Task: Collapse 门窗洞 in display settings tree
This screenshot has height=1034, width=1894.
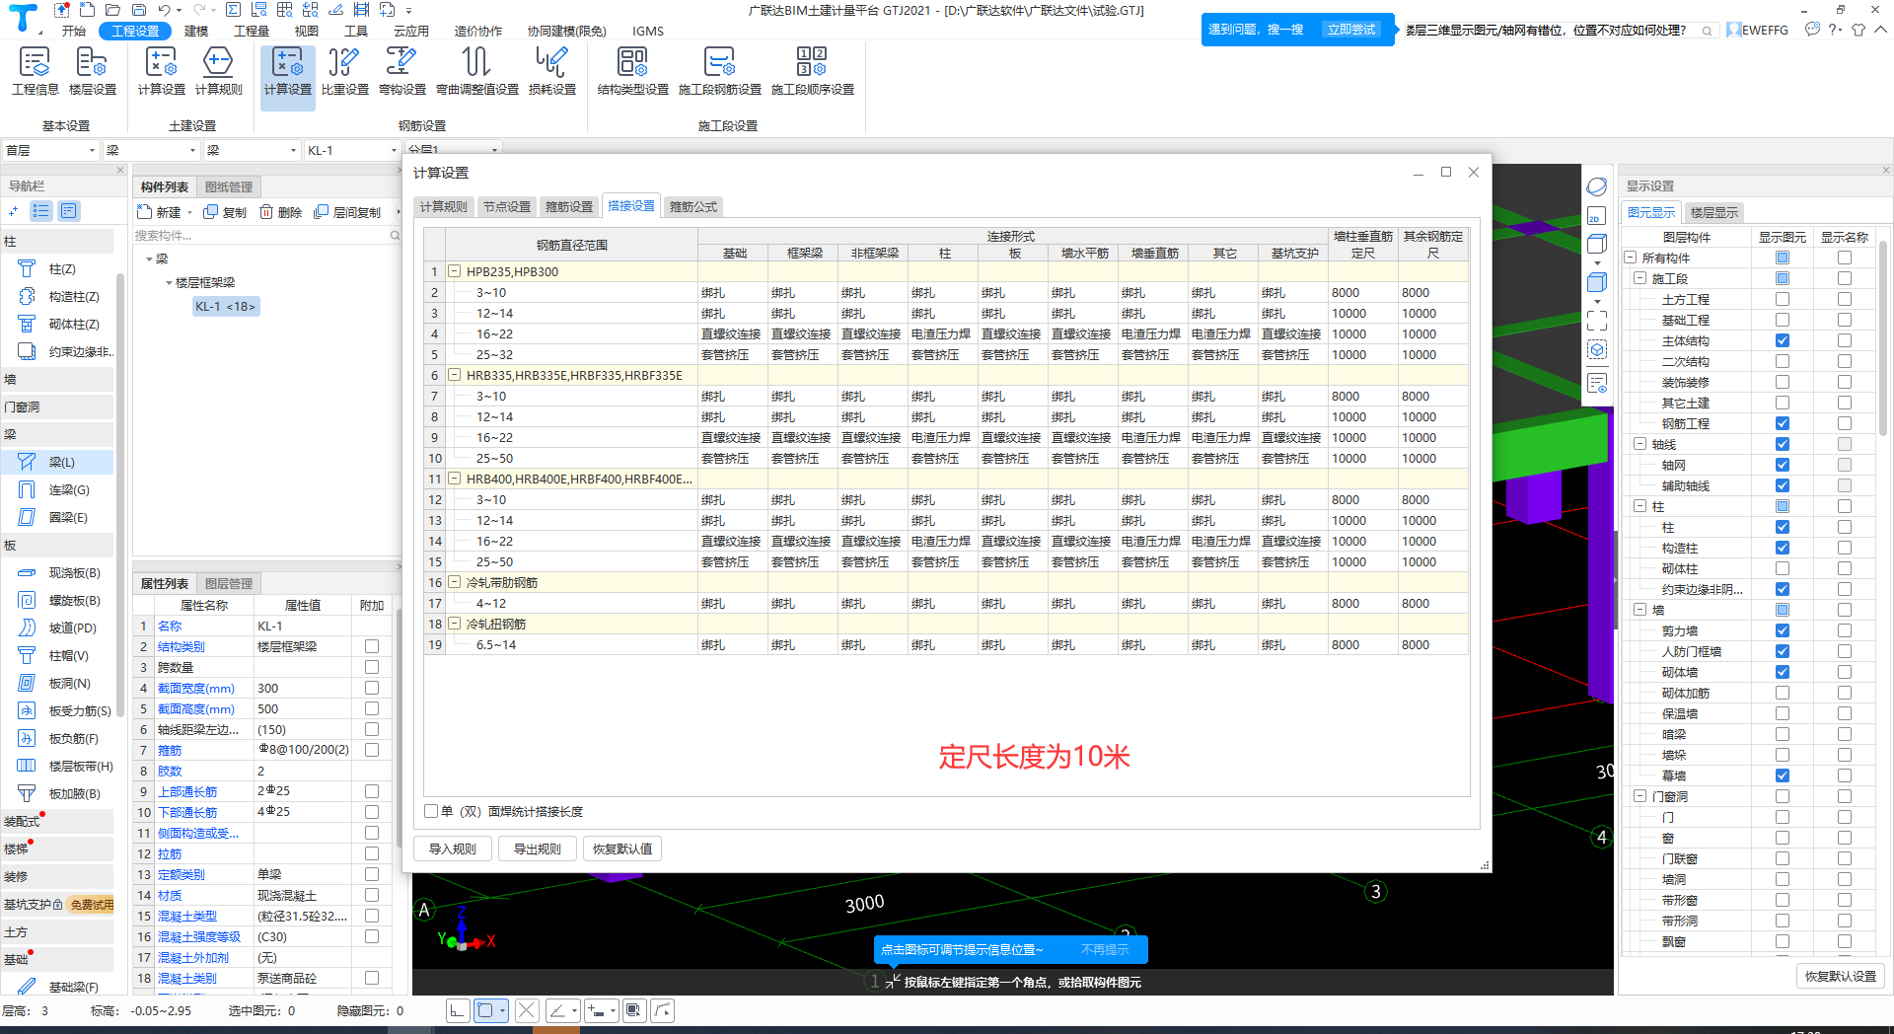Action: 1639,796
